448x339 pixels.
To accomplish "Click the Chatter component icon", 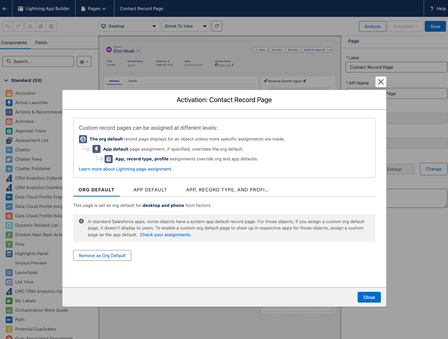I will click(x=9, y=150).
